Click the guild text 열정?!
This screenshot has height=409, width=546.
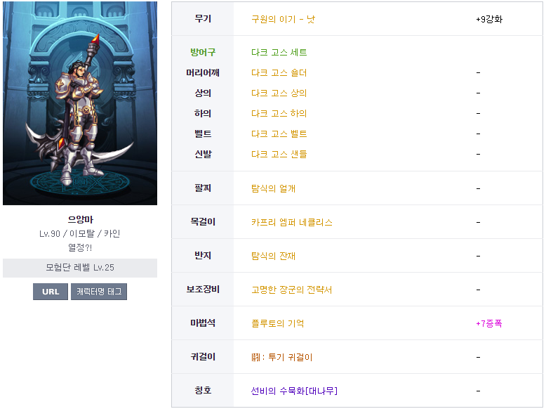coord(80,247)
